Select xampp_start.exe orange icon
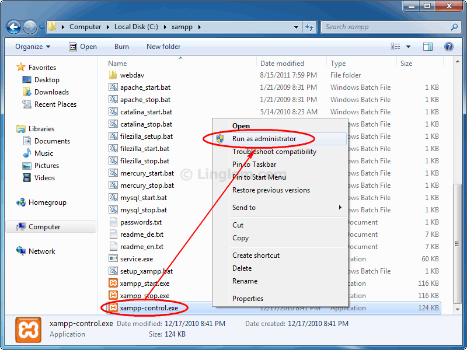The image size is (467, 350). (113, 283)
